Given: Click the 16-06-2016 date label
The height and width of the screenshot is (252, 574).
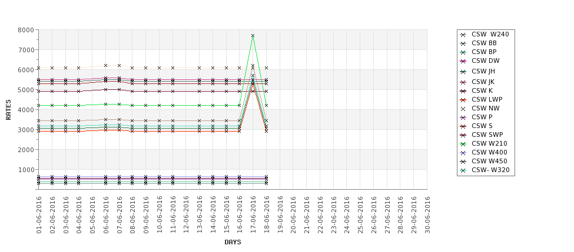Looking at the screenshot, I should click(240, 215).
